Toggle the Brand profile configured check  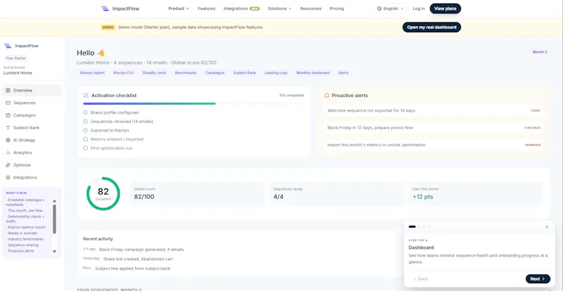tap(85, 112)
